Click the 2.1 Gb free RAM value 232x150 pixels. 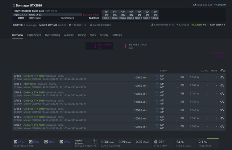pos(203,142)
